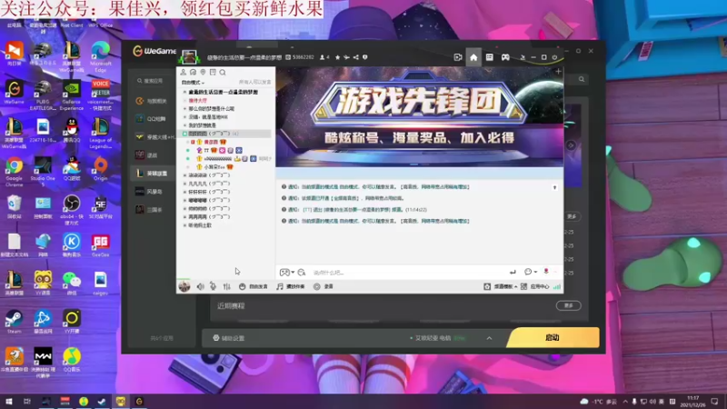The image size is (727, 409).
Task: Open the QQ game item in WeGame sidebar
Action: pyautogui.click(x=152, y=119)
